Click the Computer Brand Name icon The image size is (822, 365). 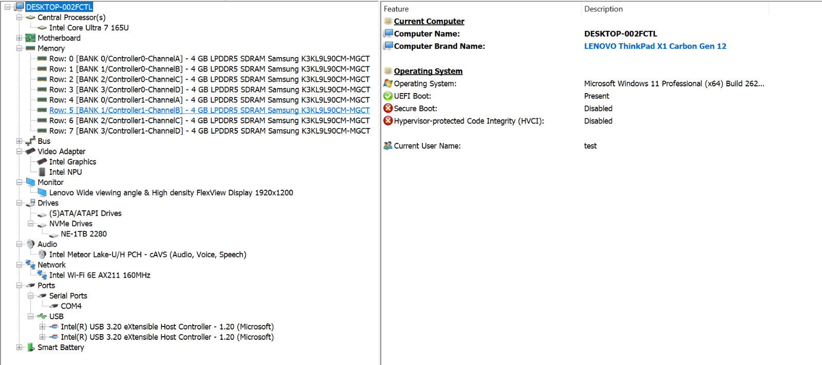coord(388,46)
